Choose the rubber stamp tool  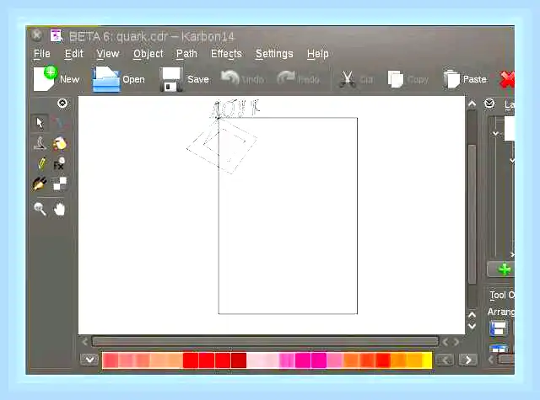40,143
